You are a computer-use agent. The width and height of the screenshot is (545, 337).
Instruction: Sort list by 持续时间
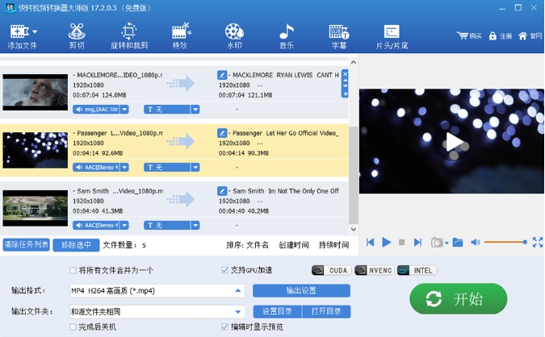point(333,245)
